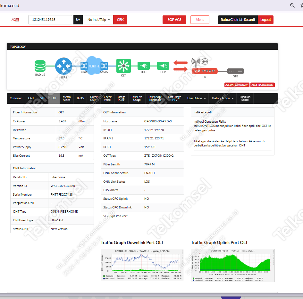This screenshot has width=303, height=299.
Task: Click the PORT value 15/14/8
Action: (150, 147)
